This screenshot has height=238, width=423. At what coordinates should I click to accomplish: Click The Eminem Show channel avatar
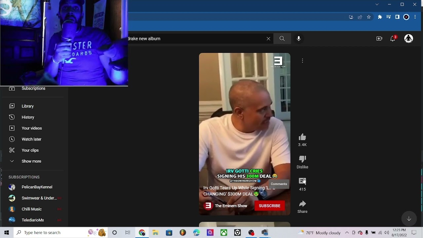click(x=208, y=206)
